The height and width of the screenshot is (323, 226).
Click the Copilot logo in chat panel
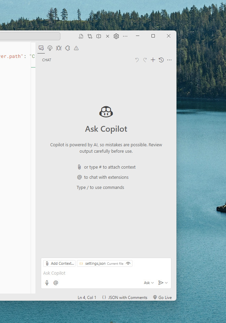click(106, 112)
